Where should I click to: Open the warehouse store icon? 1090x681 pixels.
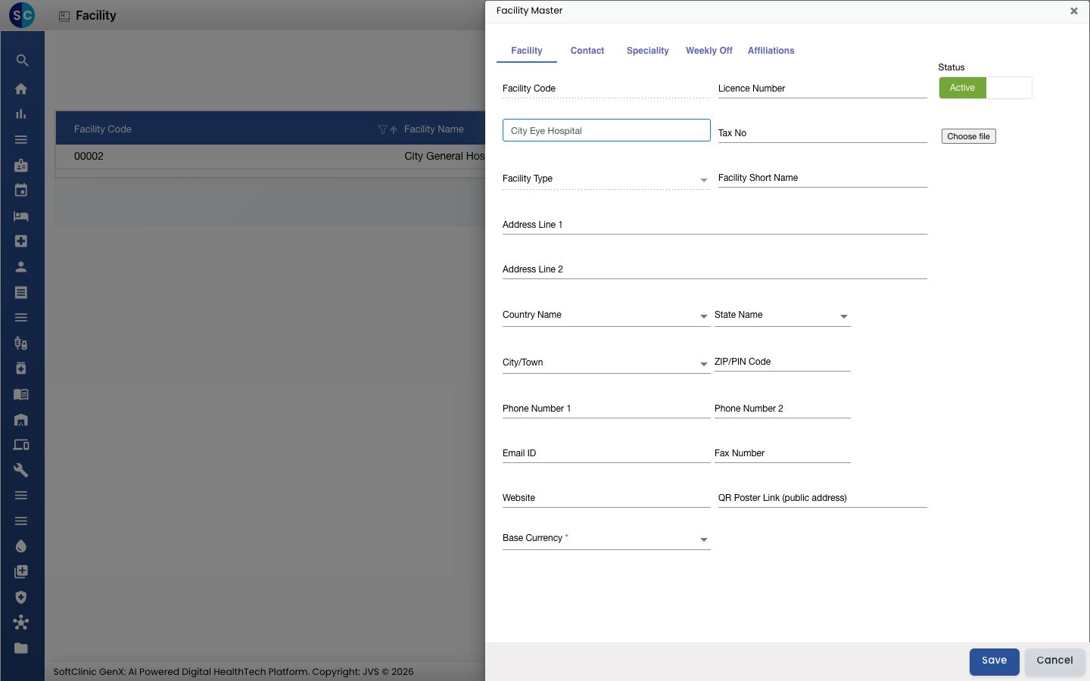click(x=21, y=419)
